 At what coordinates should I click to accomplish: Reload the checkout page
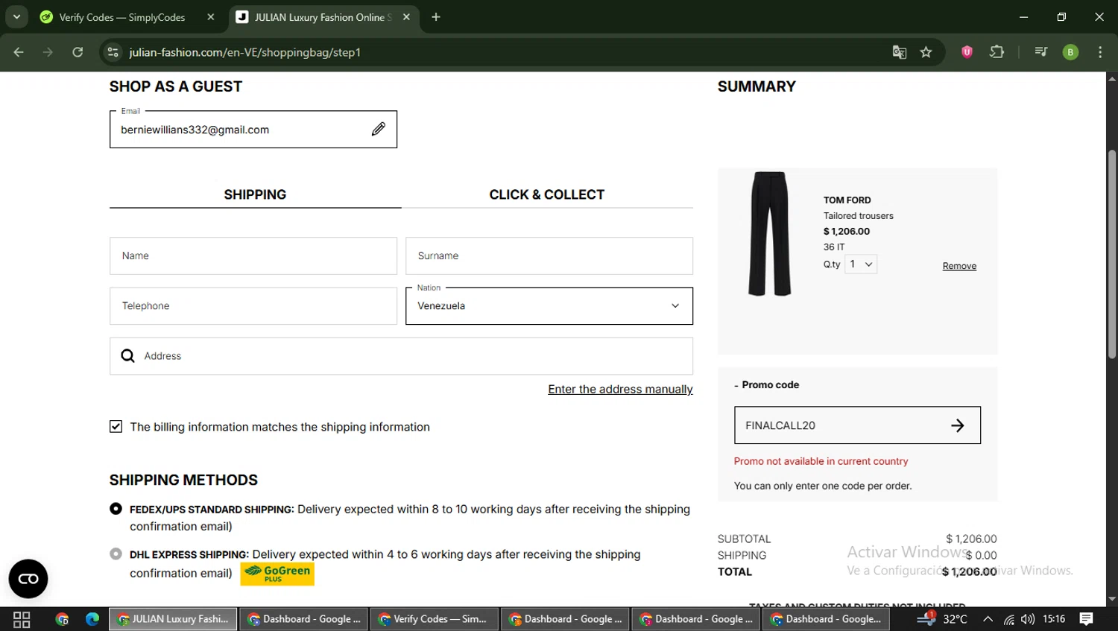pyautogui.click(x=78, y=52)
